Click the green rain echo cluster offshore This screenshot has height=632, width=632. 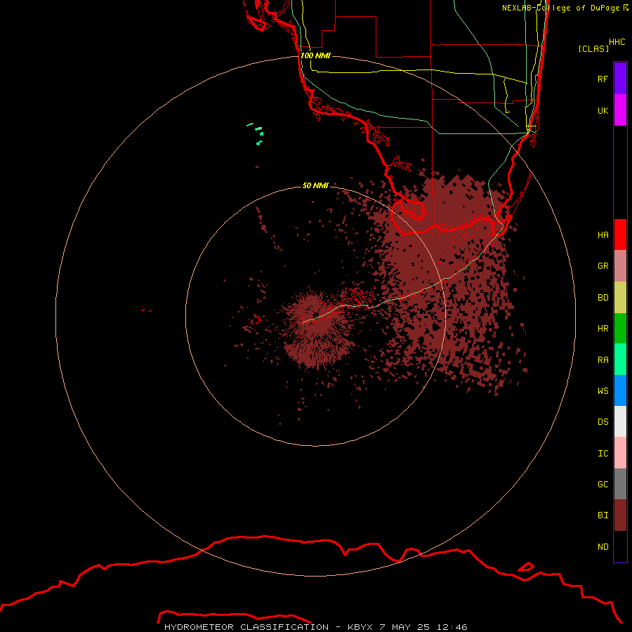[256, 133]
